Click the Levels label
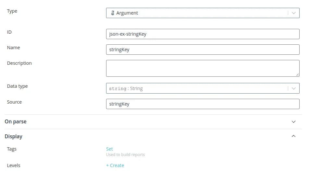Screen dimensions: 309x181 coord(14,165)
